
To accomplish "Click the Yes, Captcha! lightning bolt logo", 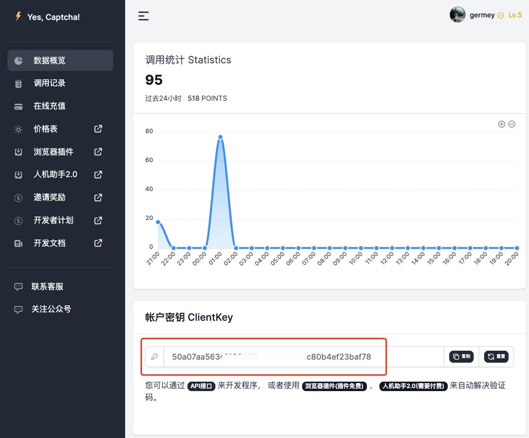I will 18,16.
